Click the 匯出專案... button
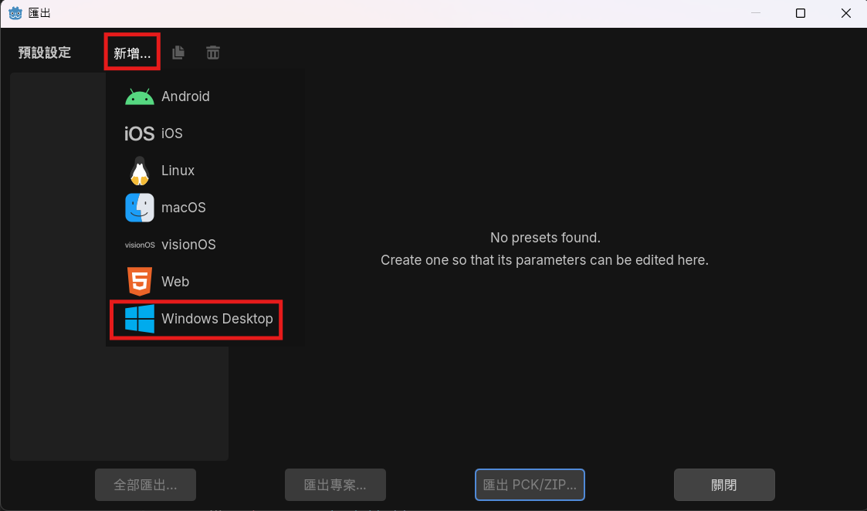Image resolution: width=867 pixels, height=511 pixels. click(x=335, y=485)
